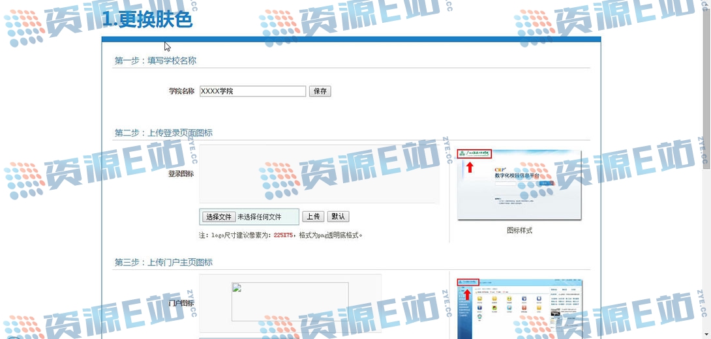Reset login icon with 默认 button
This screenshot has height=339, width=711.
[x=338, y=216]
